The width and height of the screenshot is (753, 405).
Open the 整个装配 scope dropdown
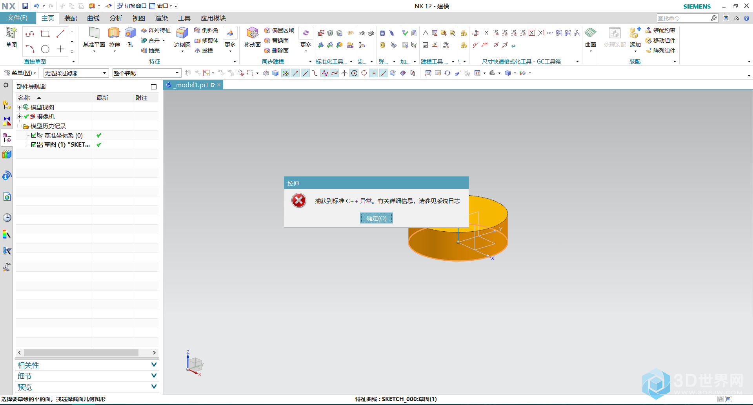point(147,73)
